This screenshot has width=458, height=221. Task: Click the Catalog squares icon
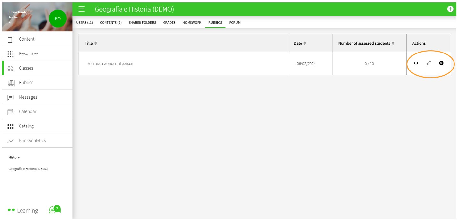tap(11, 127)
